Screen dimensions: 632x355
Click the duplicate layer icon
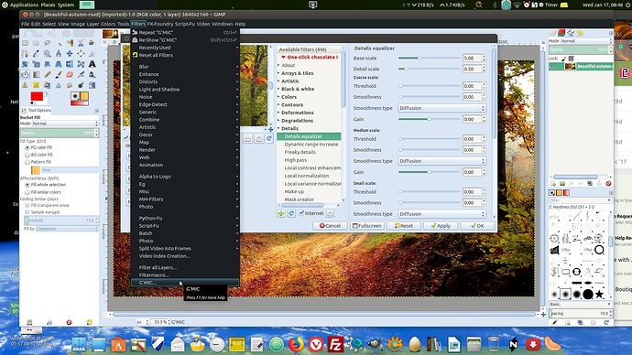click(590, 183)
